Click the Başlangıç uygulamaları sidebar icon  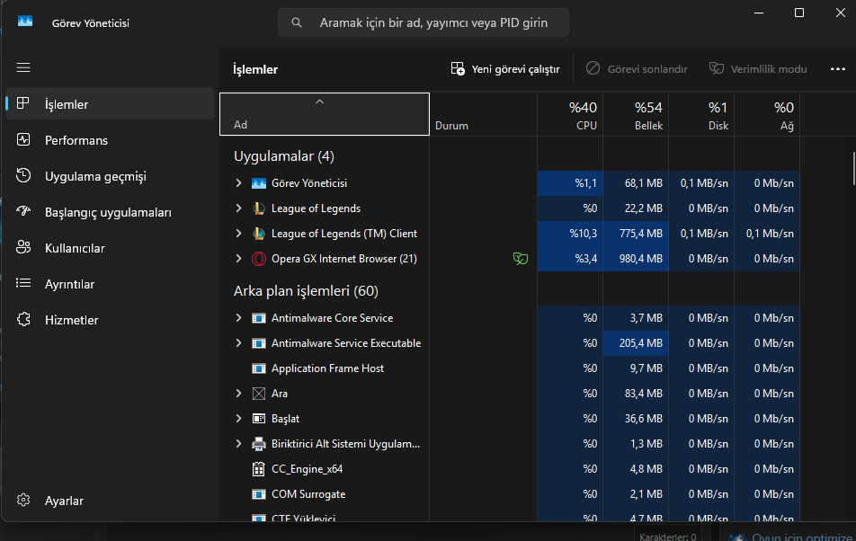(24, 212)
